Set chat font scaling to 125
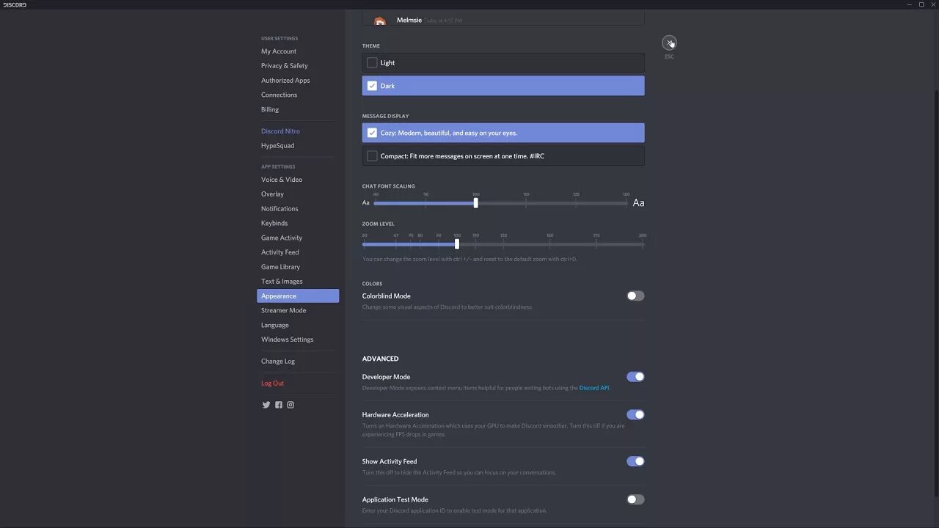Screen dimensions: 939x528 [x=576, y=203]
